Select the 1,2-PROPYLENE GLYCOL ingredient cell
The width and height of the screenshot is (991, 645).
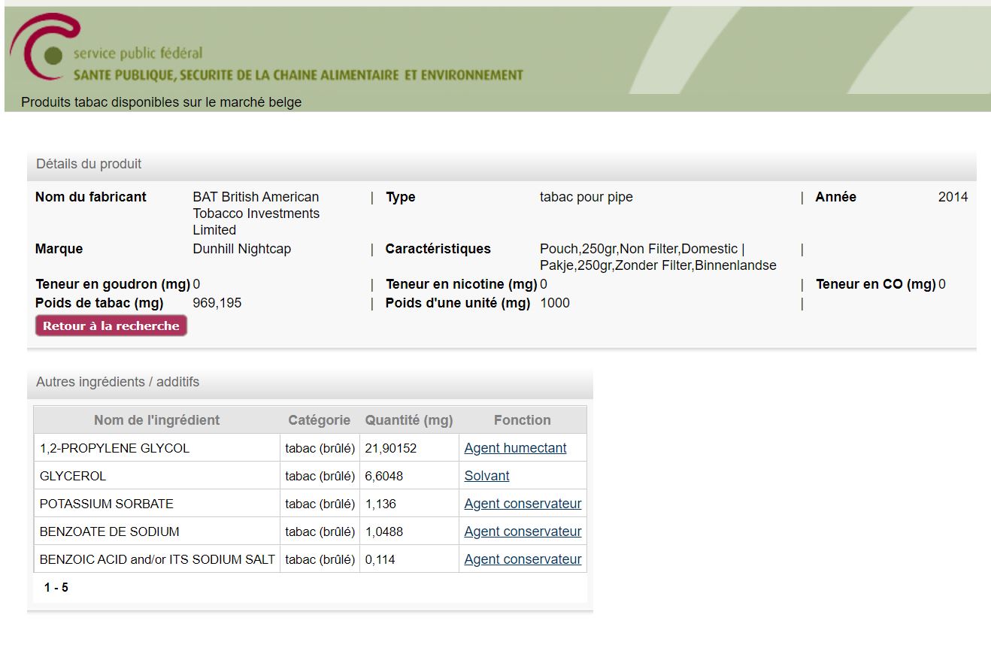pos(156,448)
